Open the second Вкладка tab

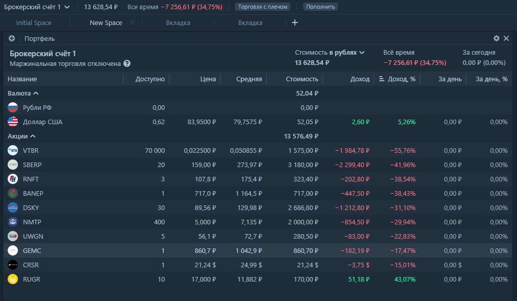point(250,22)
